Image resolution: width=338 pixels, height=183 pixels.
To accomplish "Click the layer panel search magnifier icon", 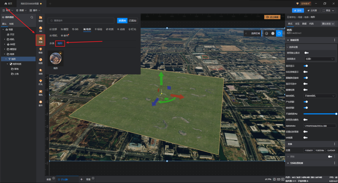I will [32, 17].
